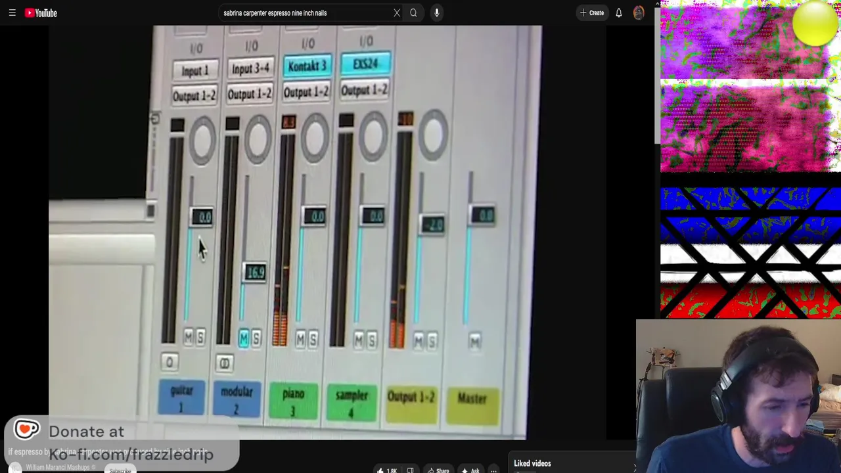This screenshot has width=841, height=473.
Task: Open more actions three-dot menu
Action: [493, 470]
